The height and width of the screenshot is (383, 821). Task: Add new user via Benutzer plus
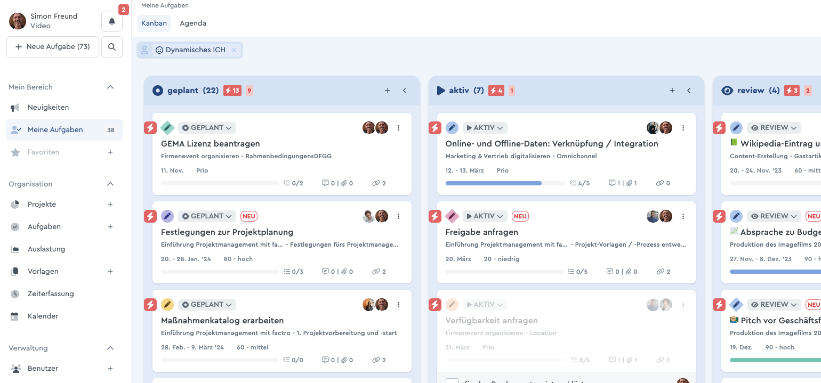pyautogui.click(x=110, y=369)
